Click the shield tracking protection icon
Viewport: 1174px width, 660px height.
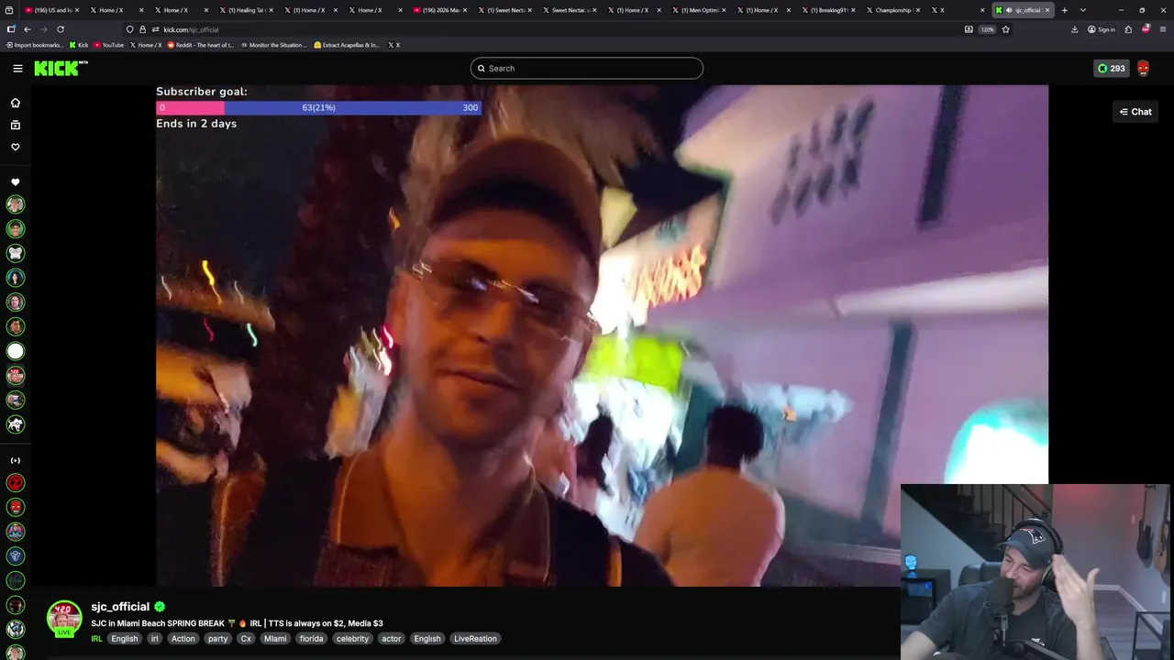(x=129, y=29)
